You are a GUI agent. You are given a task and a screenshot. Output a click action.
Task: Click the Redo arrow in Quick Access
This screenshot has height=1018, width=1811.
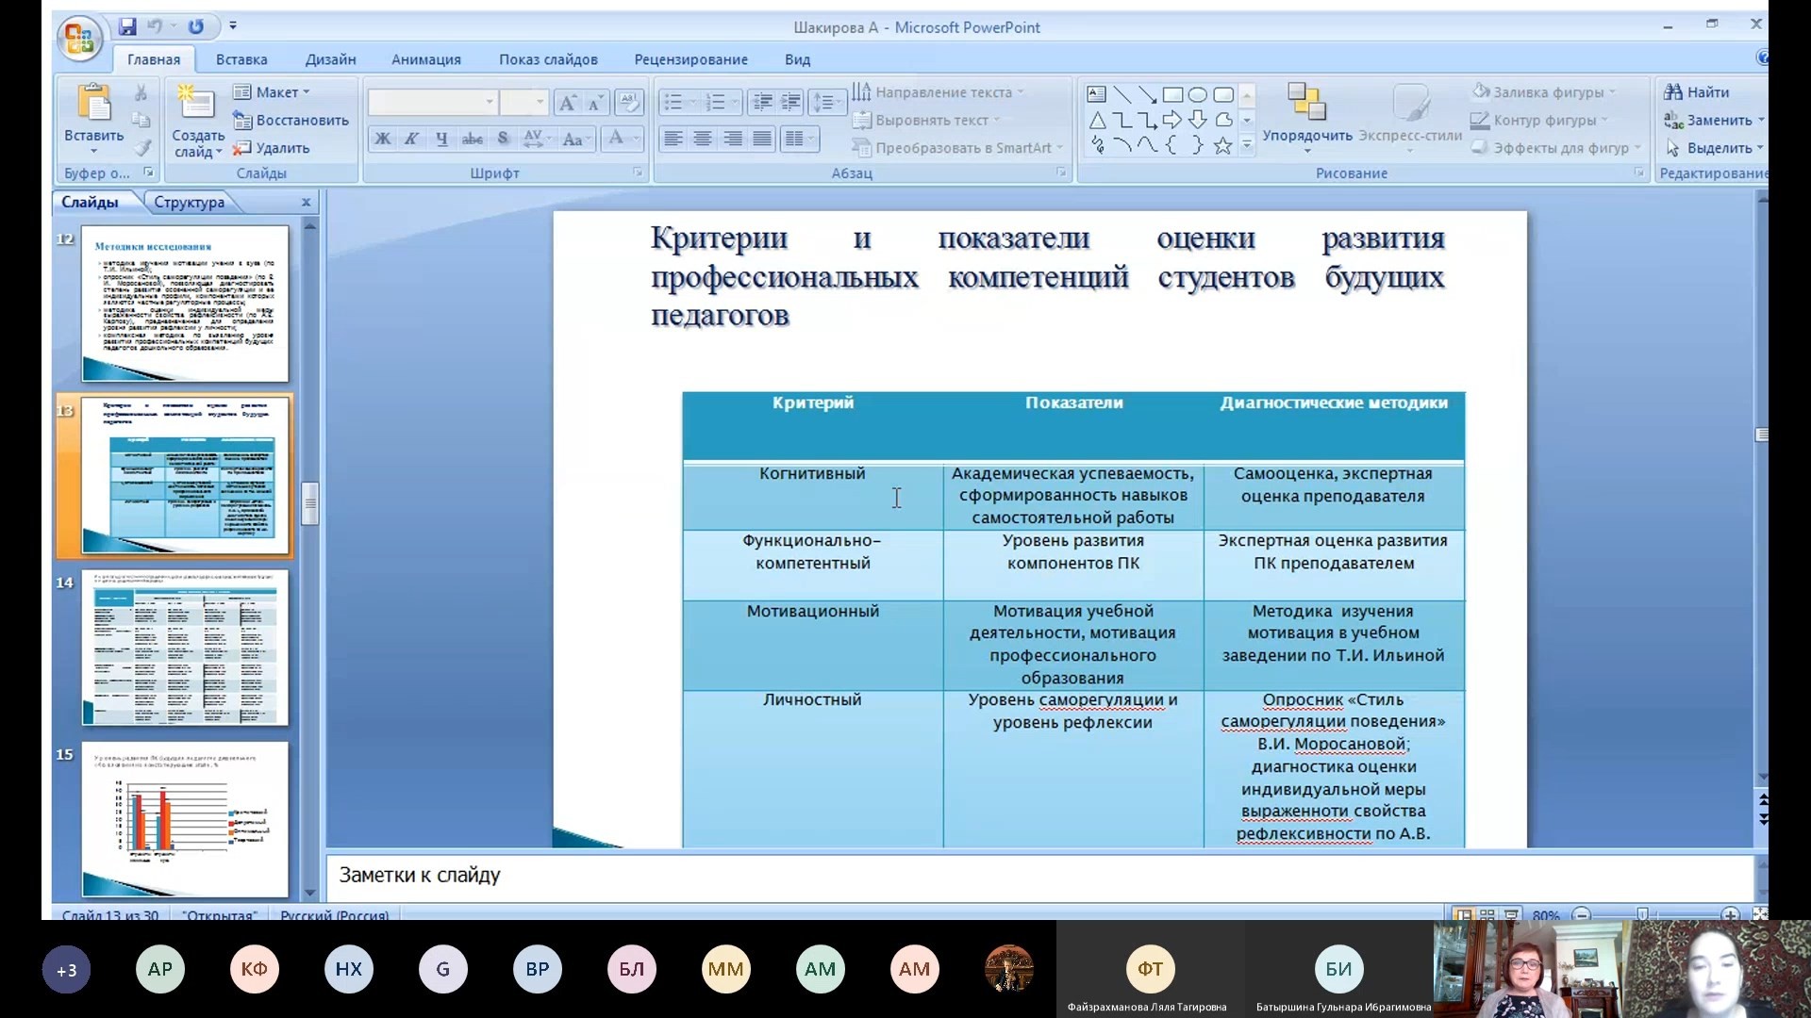point(195,26)
